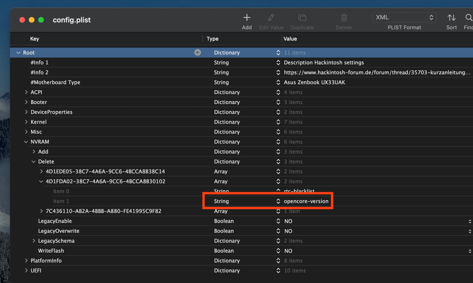Toggle WriteFlash boolean value NO
This screenshot has width=473, height=283.
coord(288,251)
